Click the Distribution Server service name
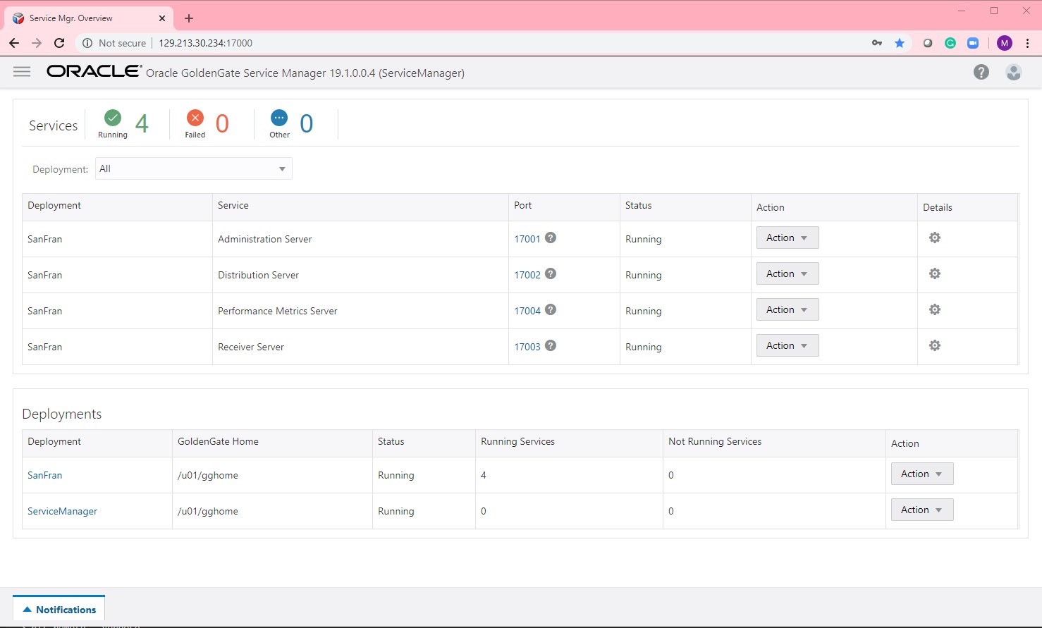1042x628 pixels. tap(259, 275)
